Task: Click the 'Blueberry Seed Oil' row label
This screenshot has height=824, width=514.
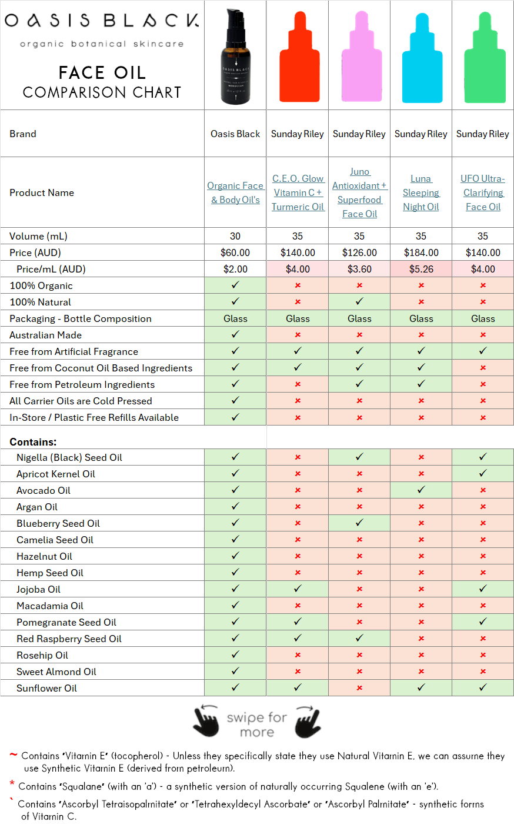Action: [58, 523]
